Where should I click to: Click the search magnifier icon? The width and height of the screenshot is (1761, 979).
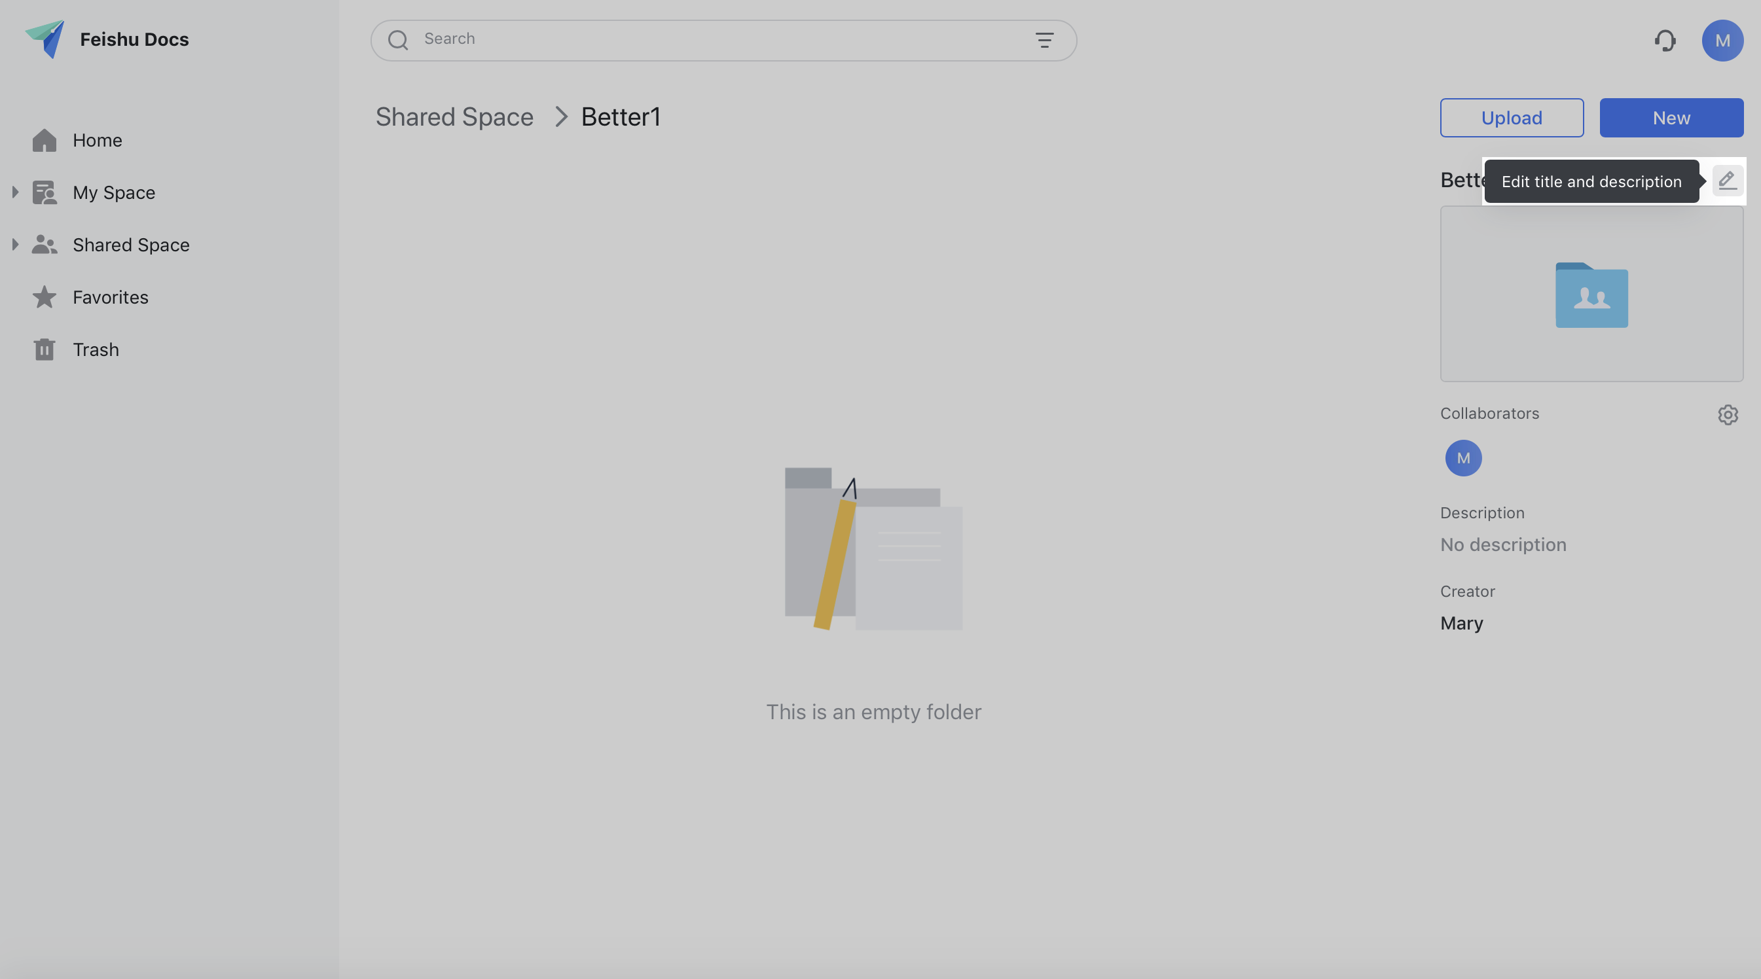click(398, 41)
